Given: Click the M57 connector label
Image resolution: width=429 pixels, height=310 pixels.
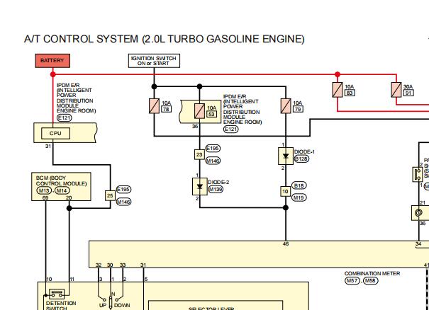Looking at the screenshot, I should pyautogui.click(x=352, y=280).
